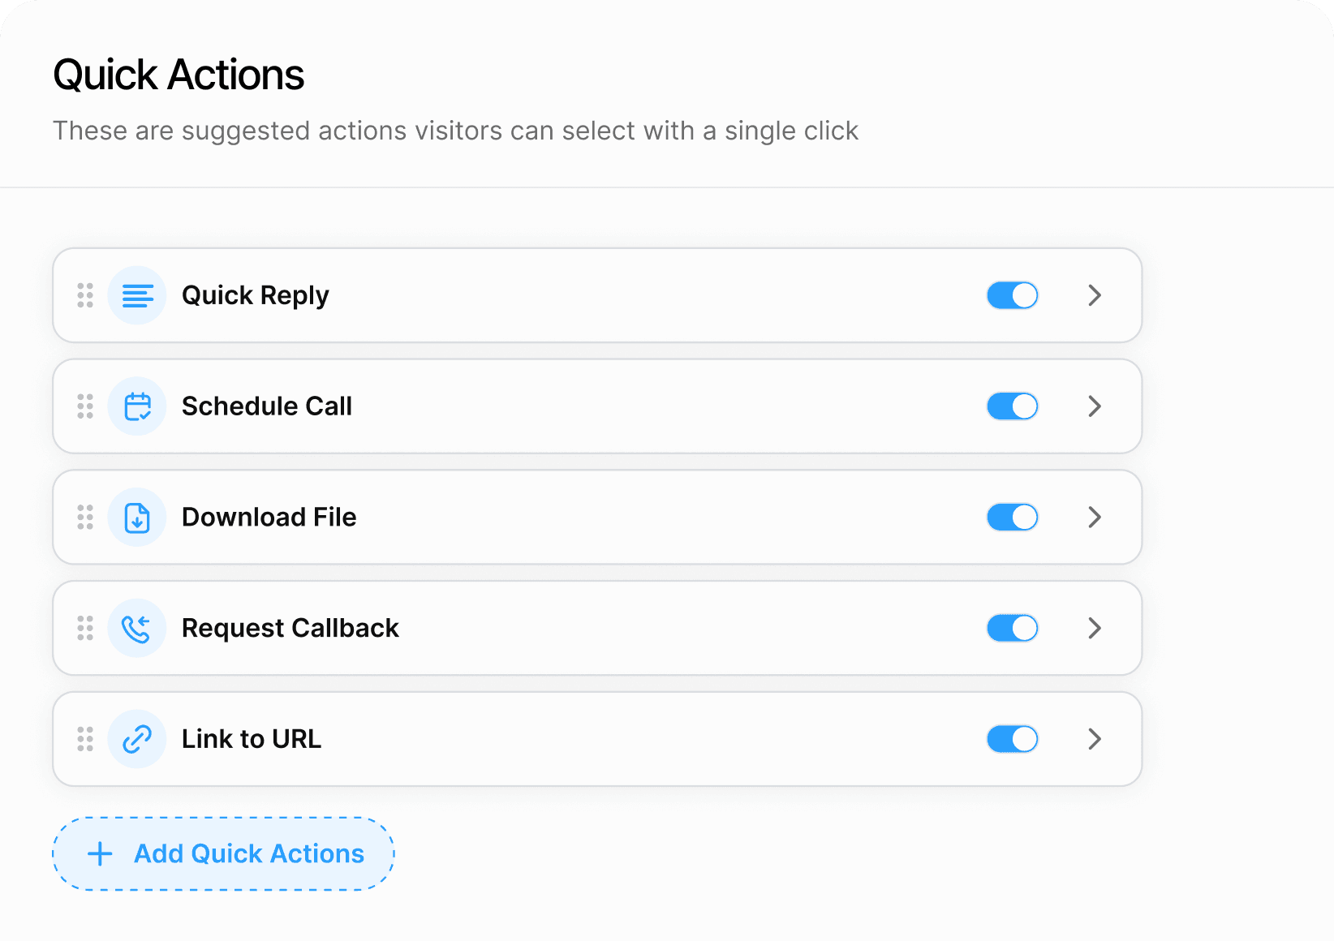This screenshot has height=941, width=1334.
Task: Expand the Link to URL chevron
Action: [x=1095, y=739]
